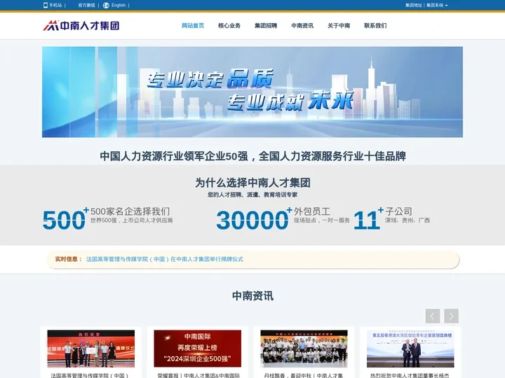Click the 30000 statistic number

[252, 220]
